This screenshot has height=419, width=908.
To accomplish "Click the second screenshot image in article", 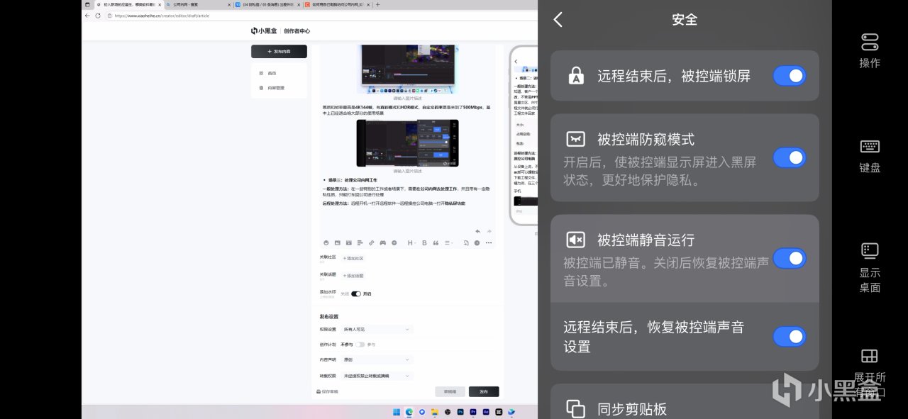I will click(x=407, y=143).
